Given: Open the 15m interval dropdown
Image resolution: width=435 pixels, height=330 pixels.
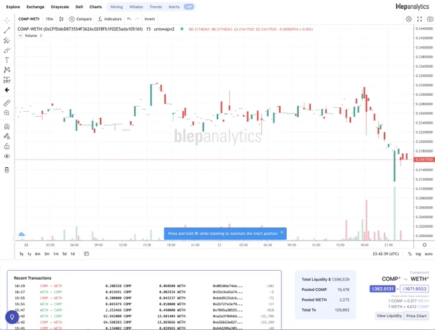Looking at the screenshot, I should (x=49, y=19).
